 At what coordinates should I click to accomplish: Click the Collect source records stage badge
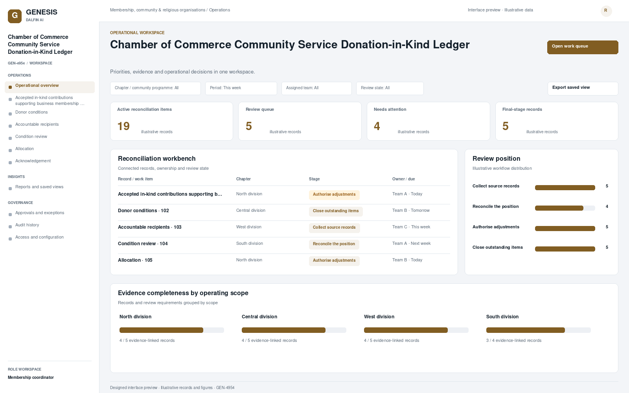334,228
